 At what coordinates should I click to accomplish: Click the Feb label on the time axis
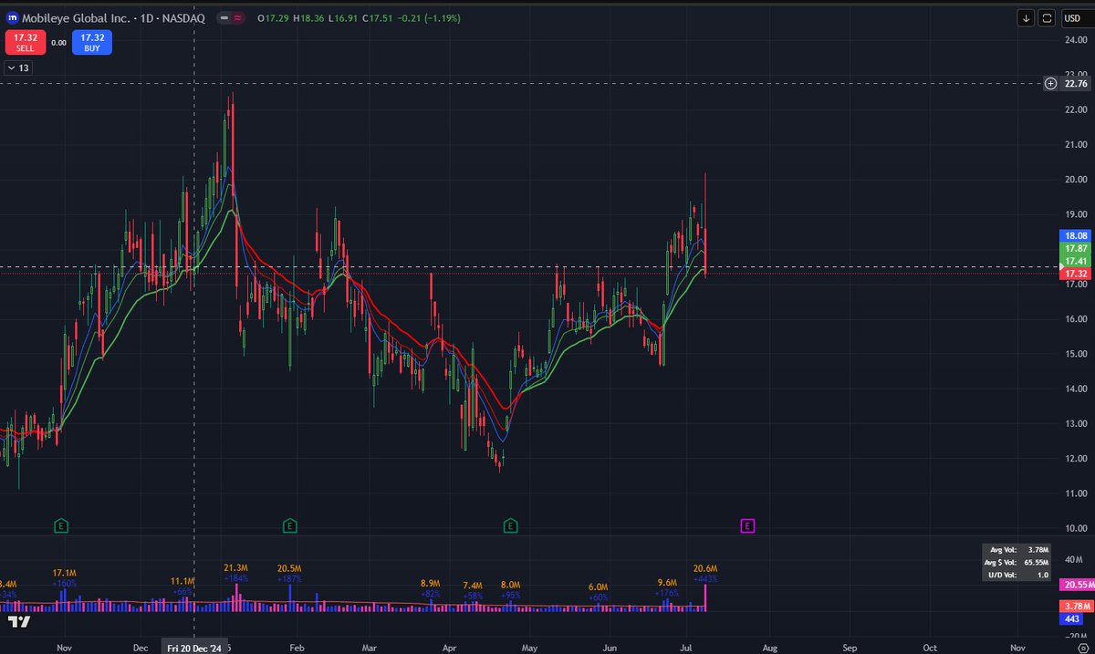pyautogui.click(x=297, y=646)
